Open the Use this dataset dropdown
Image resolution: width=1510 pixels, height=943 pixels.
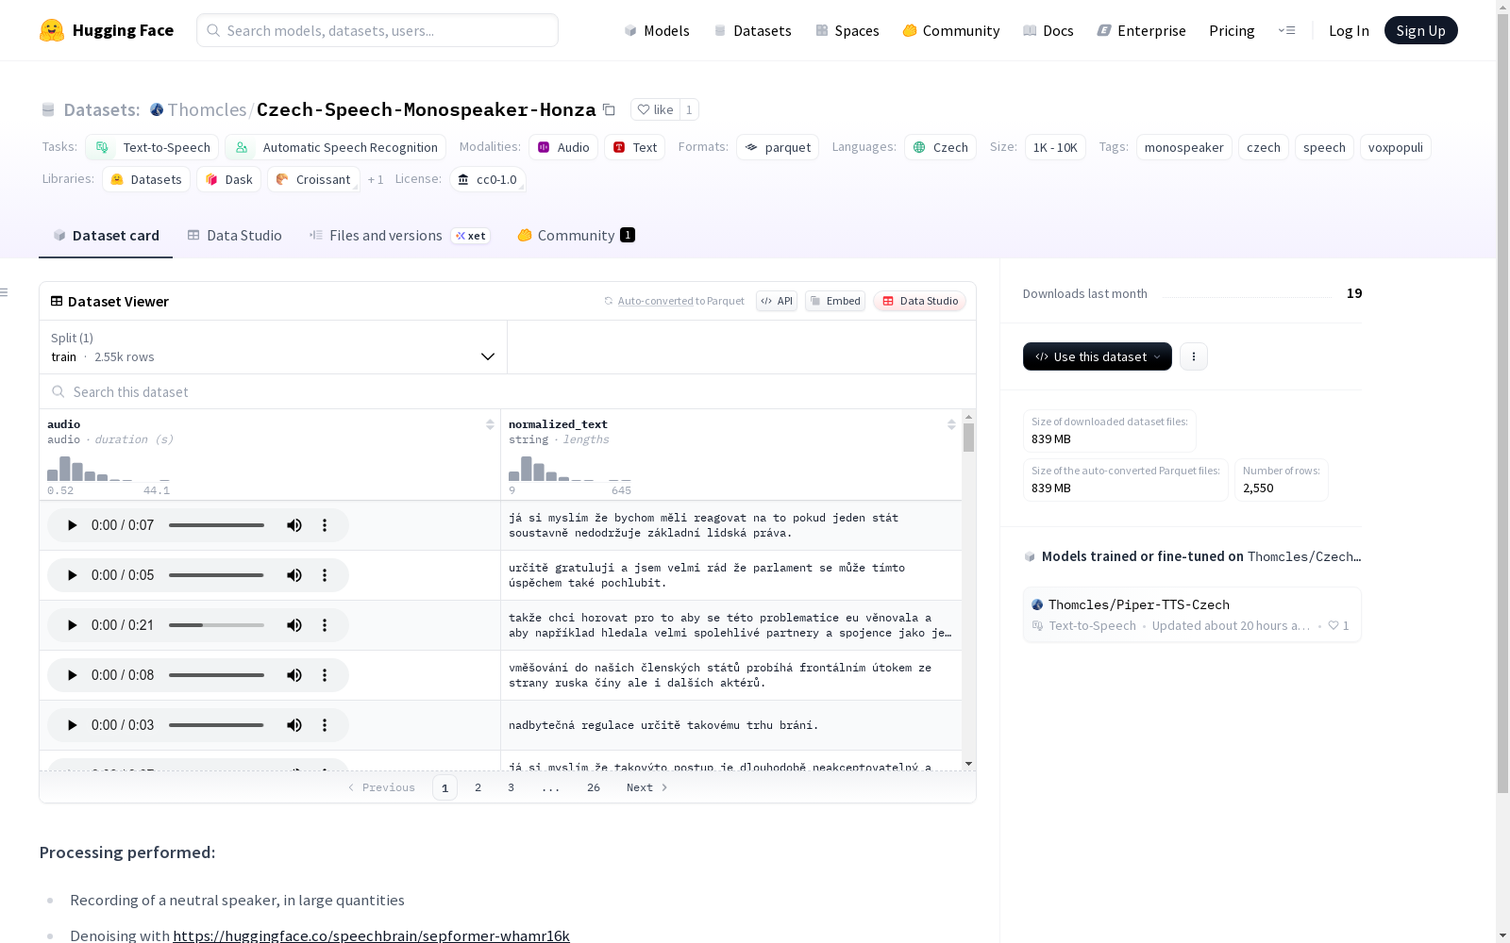click(1097, 356)
